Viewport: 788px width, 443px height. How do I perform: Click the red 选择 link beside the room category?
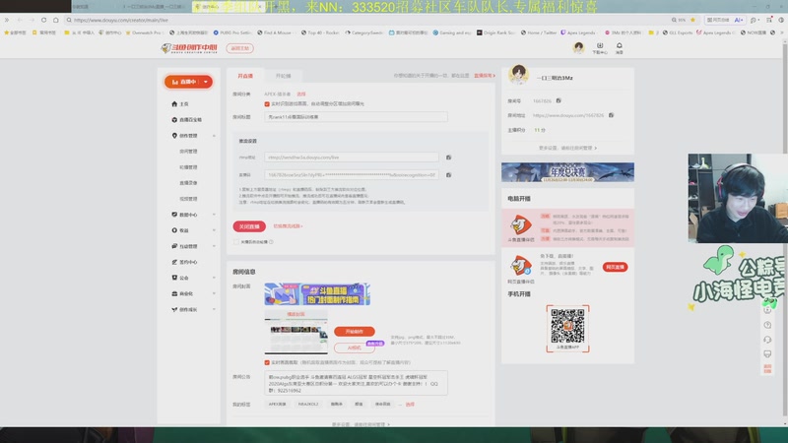click(x=301, y=94)
